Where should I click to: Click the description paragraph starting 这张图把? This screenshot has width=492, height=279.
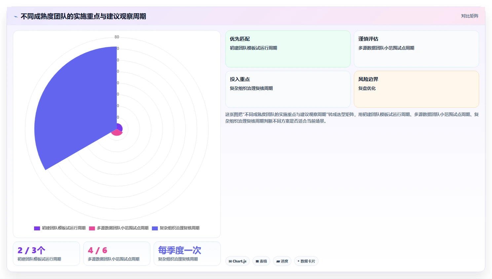click(352, 118)
